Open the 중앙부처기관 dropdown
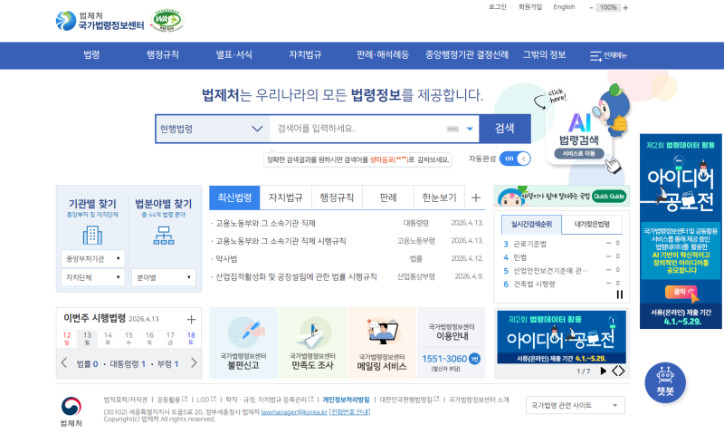 tap(93, 258)
